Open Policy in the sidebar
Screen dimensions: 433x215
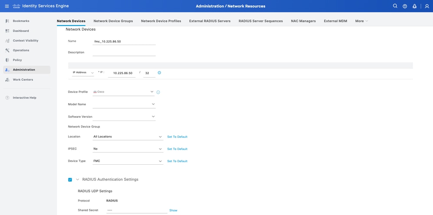tap(17, 60)
